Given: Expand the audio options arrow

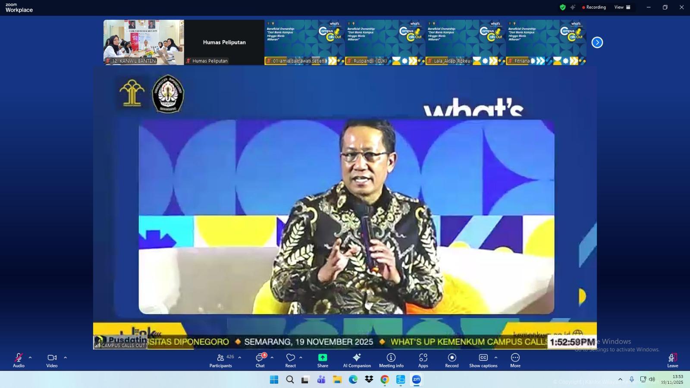Looking at the screenshot, I should point(30,357).
